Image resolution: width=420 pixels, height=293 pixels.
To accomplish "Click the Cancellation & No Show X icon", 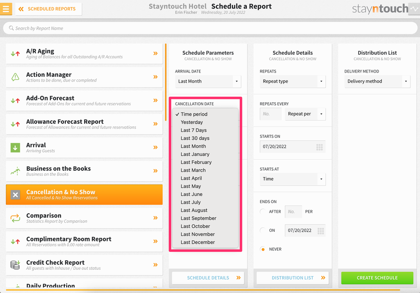I will (15, 195).
